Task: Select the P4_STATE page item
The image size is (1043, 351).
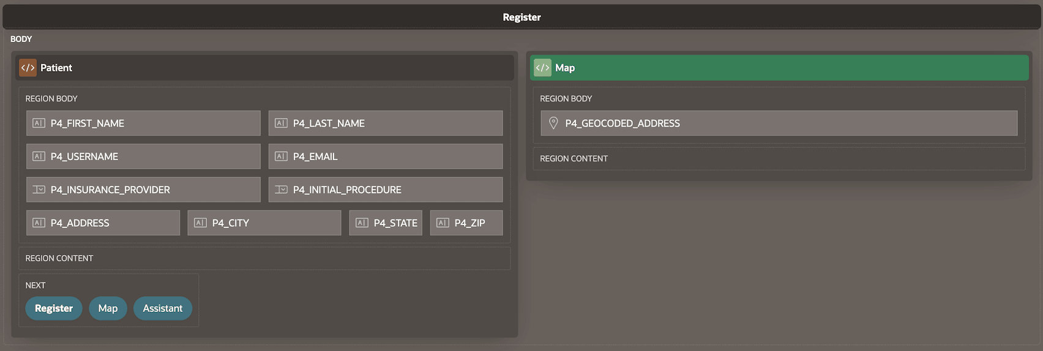Action: [386, 223]
